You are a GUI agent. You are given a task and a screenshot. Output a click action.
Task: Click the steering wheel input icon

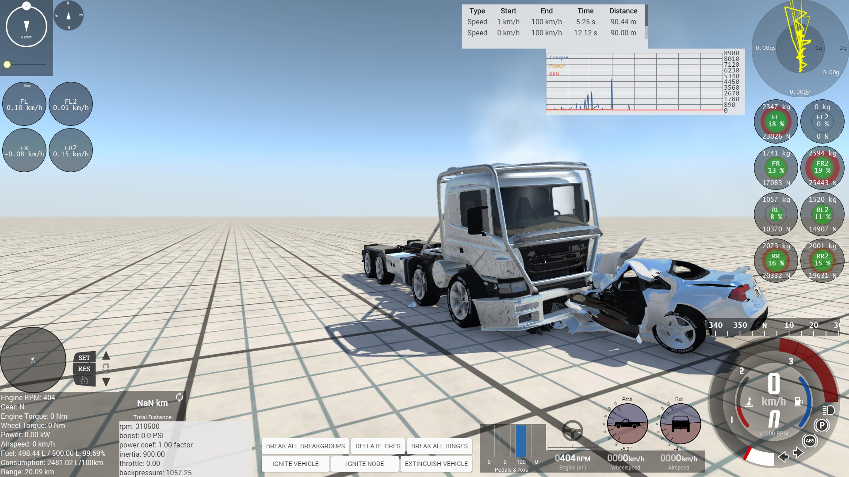pos(572,431)
